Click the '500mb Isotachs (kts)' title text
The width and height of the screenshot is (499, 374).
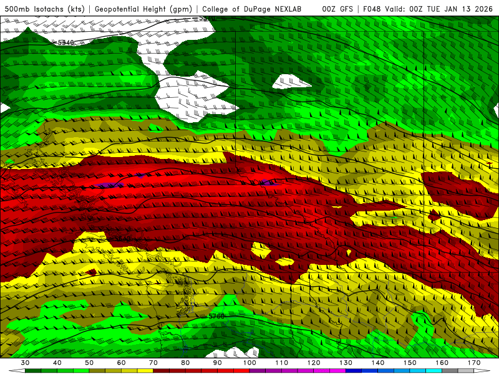tap(44, 9)
